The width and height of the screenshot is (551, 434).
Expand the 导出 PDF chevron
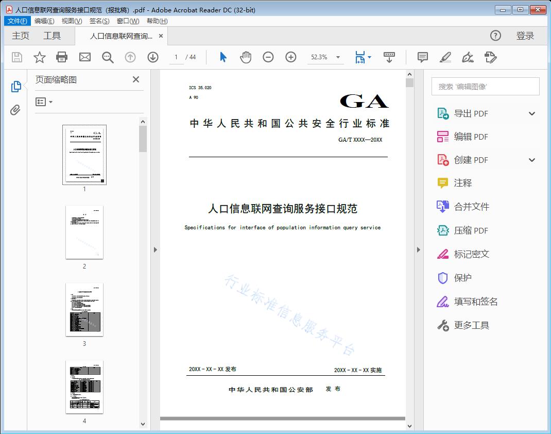[x=531, y=113]
